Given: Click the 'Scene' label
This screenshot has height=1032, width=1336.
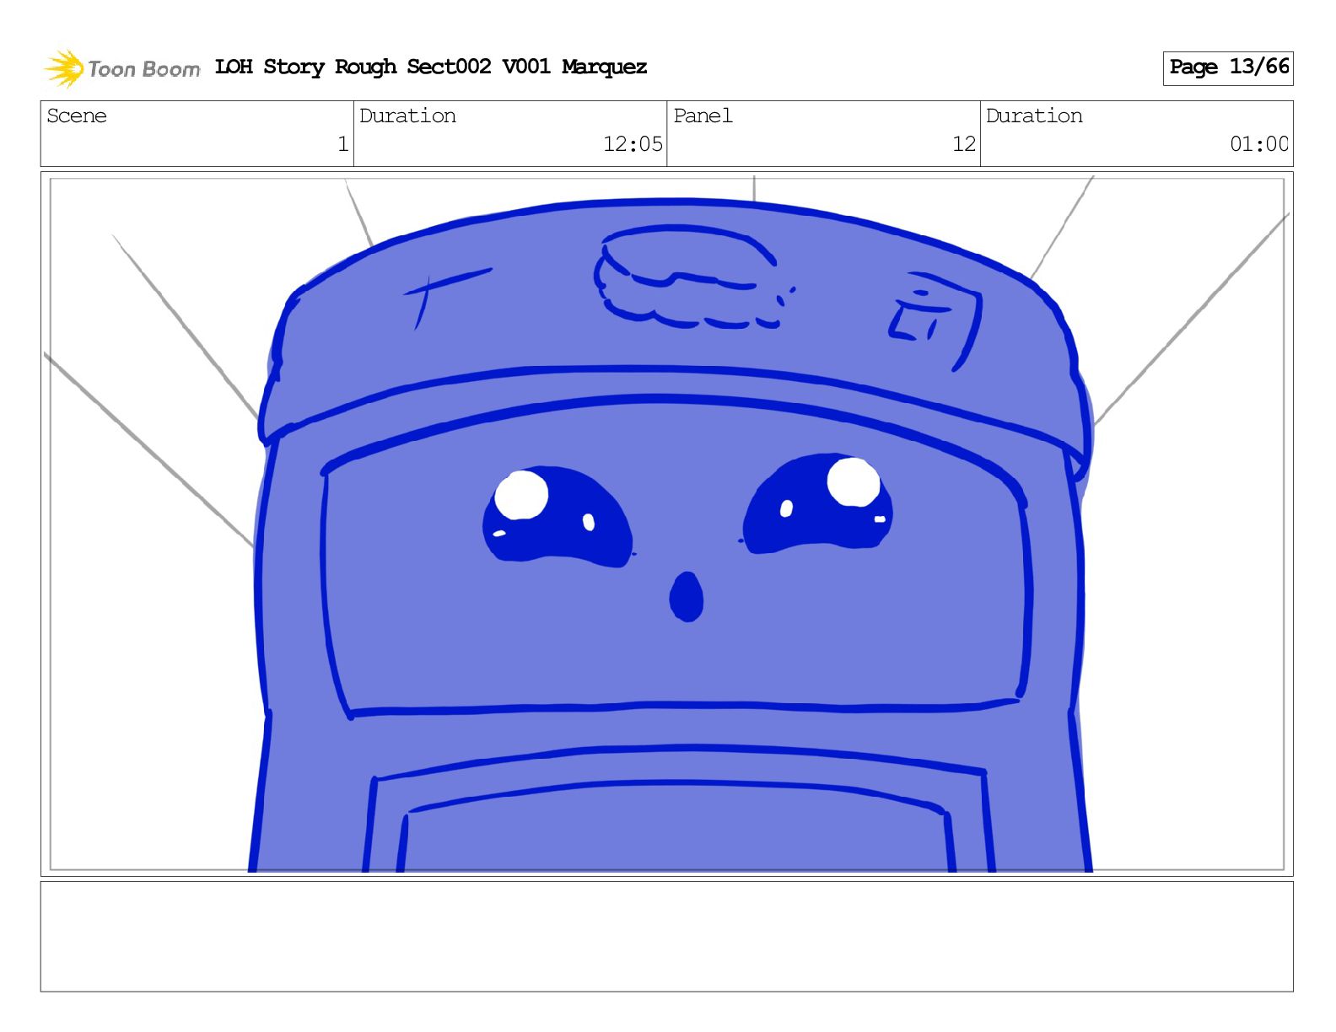Looking at the screenshot, I should coord(77,116).
